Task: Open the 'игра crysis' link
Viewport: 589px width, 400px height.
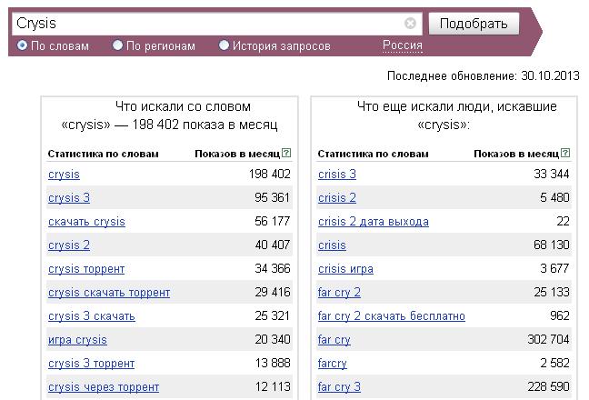Action: point(78,339)
